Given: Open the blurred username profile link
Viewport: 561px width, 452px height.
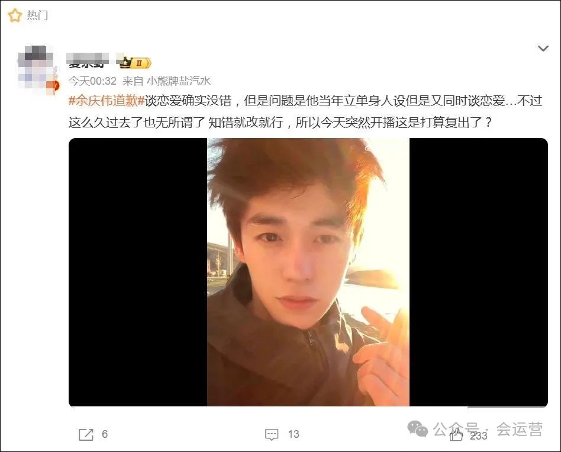Looking at the screenshot, I should (88, 61).
